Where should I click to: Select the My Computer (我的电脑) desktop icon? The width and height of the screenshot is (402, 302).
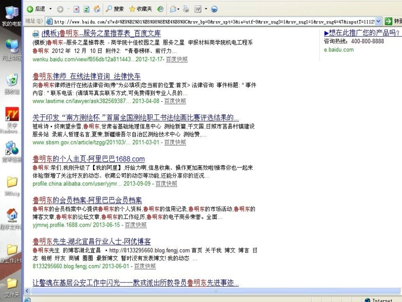(x=12, y=16)
